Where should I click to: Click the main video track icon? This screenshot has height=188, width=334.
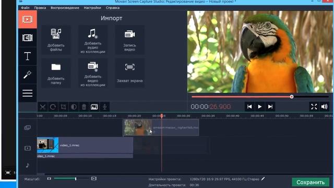[x=28, y=148]
